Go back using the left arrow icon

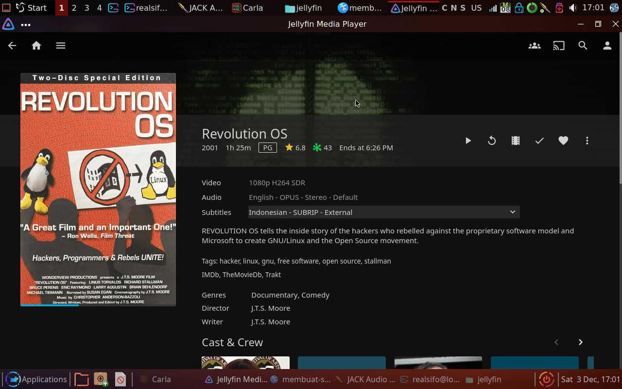[x=12, y=46]
